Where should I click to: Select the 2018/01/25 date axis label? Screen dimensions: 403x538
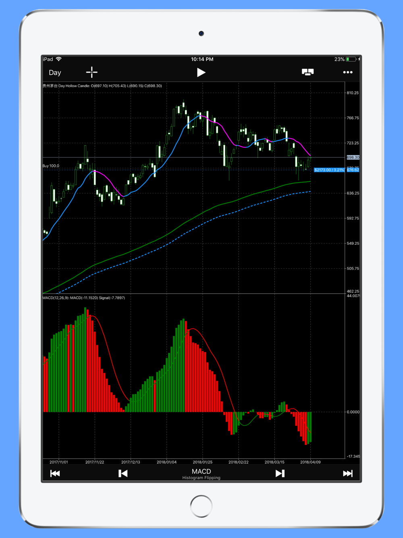click(202, 462)
